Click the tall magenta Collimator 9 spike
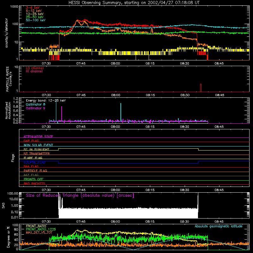Image resolution: width=253 pixels, height=253 pixels. 62,114
